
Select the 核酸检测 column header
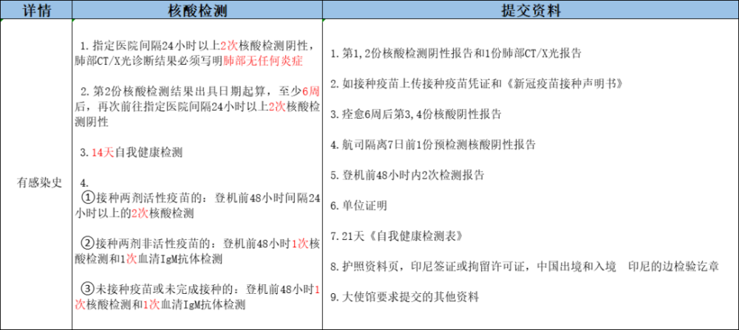(197, 11)
